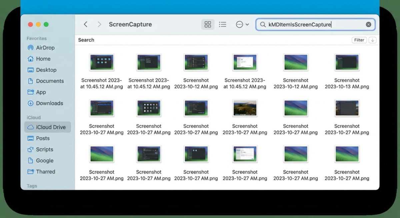The width and height of the screenshot is (400, 218).
Task: Open the Tharred shared folder
Action: (x=45, y=171)
